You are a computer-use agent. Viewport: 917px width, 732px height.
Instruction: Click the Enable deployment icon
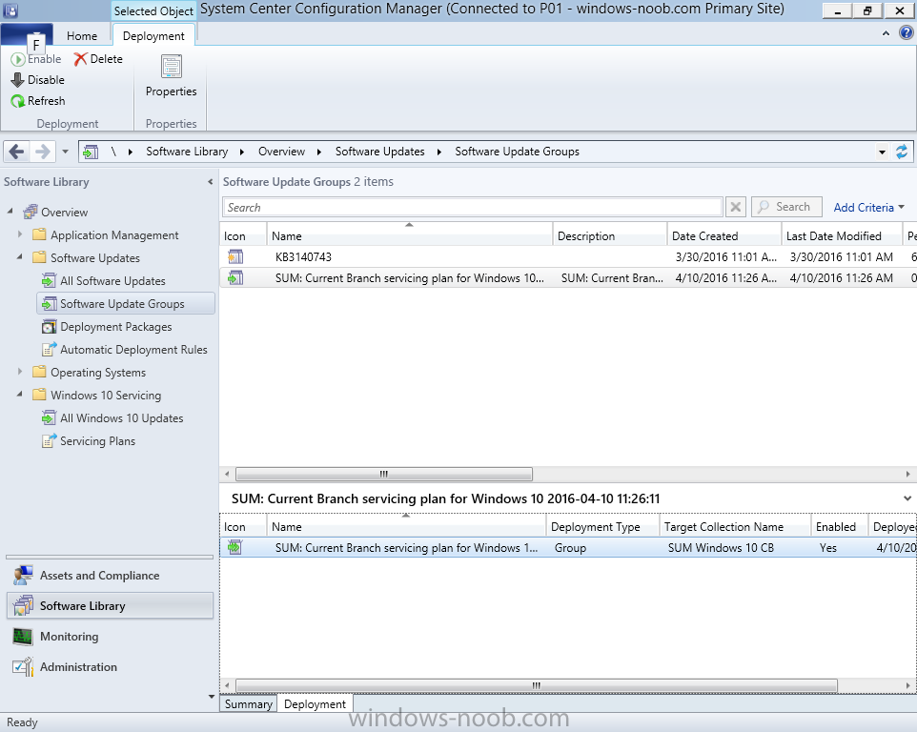pyautogui.click(x=17, y=59)
